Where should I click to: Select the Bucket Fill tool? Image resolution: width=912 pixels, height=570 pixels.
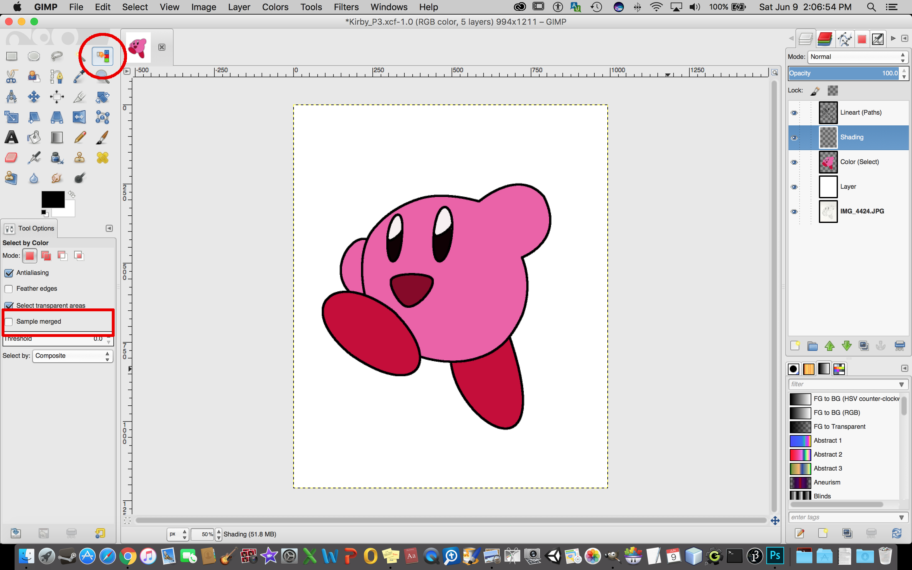pyautogui.click(x=34, y=138)
